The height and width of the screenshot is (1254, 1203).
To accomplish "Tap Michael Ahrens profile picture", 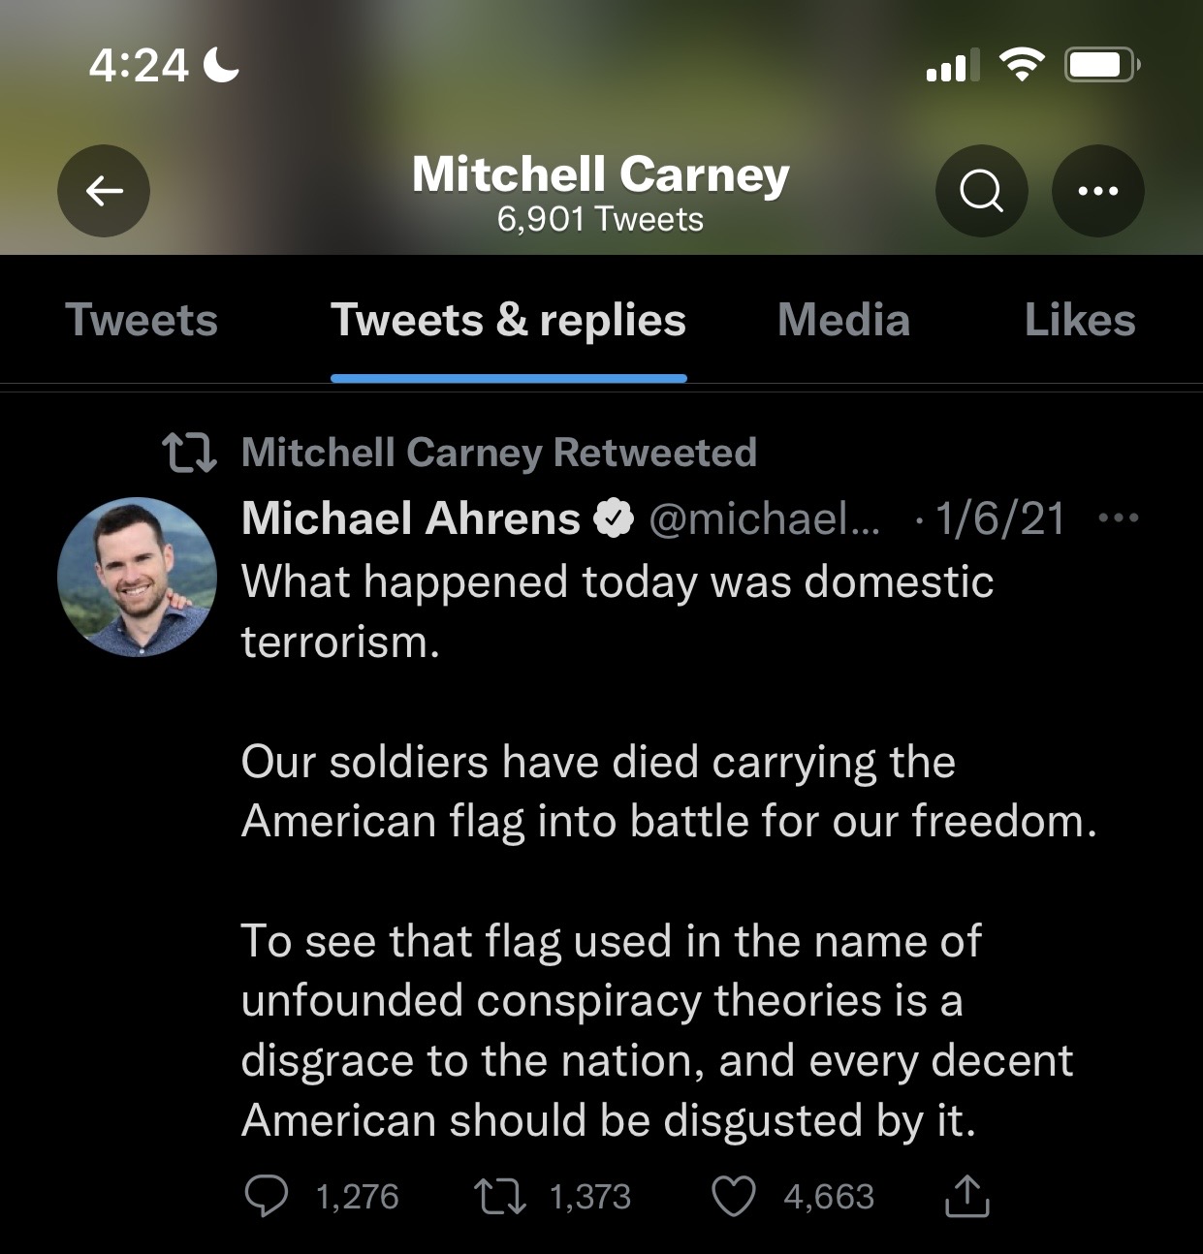I will pyautogui.click(x=137, y=577).
